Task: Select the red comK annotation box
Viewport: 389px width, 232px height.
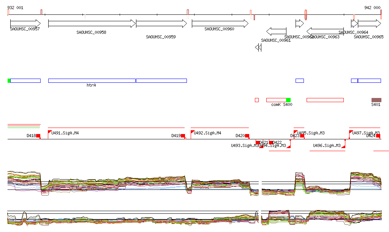Action: [277, 100]
